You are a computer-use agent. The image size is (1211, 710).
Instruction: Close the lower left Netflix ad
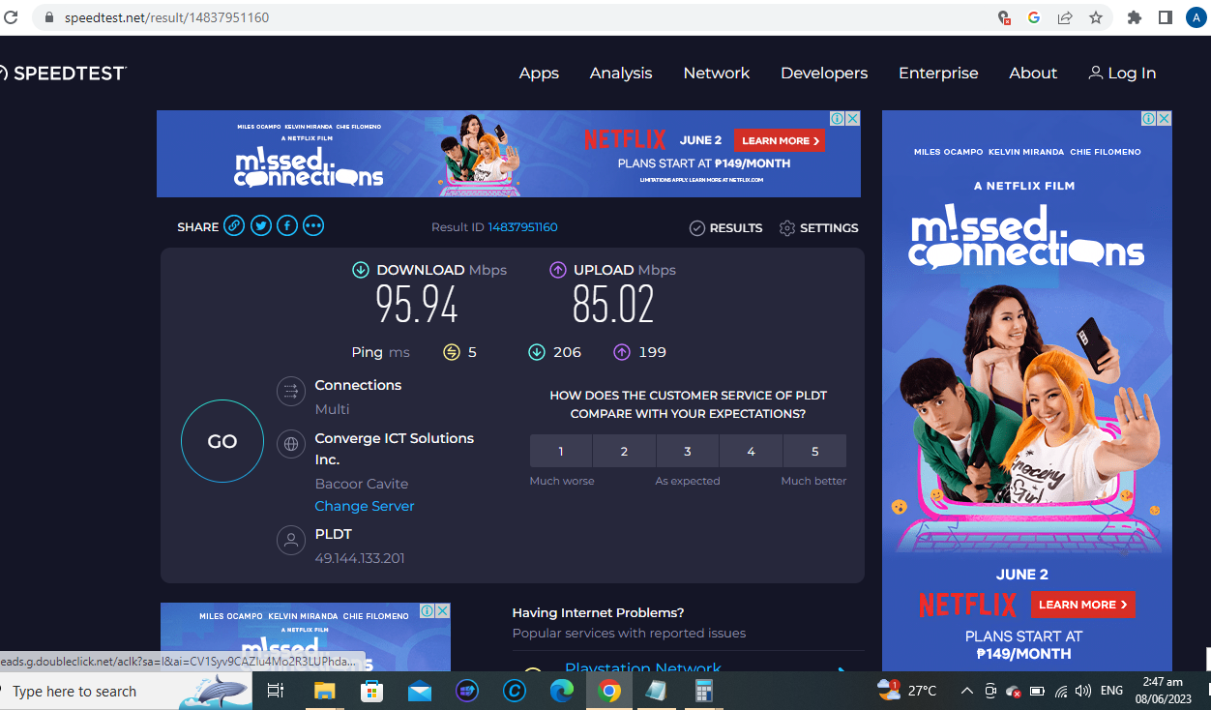(x=443, y=610)
